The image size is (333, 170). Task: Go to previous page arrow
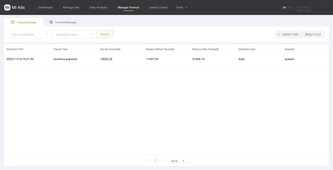click(x=147, y=160)
